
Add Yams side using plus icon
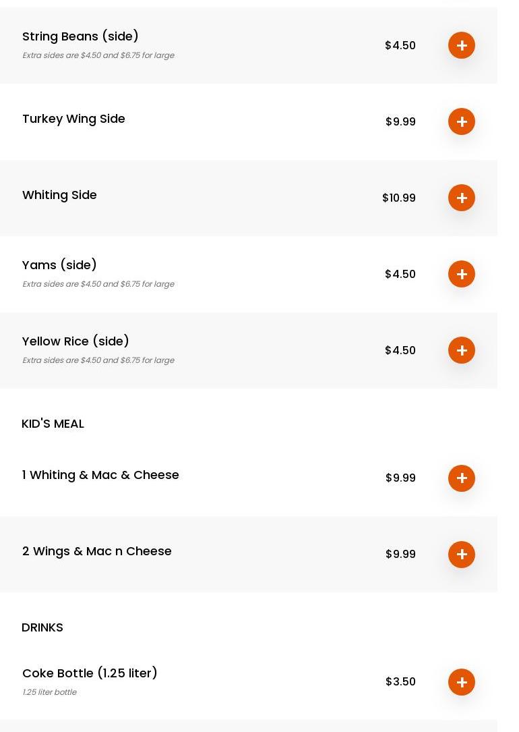[462, 274]
